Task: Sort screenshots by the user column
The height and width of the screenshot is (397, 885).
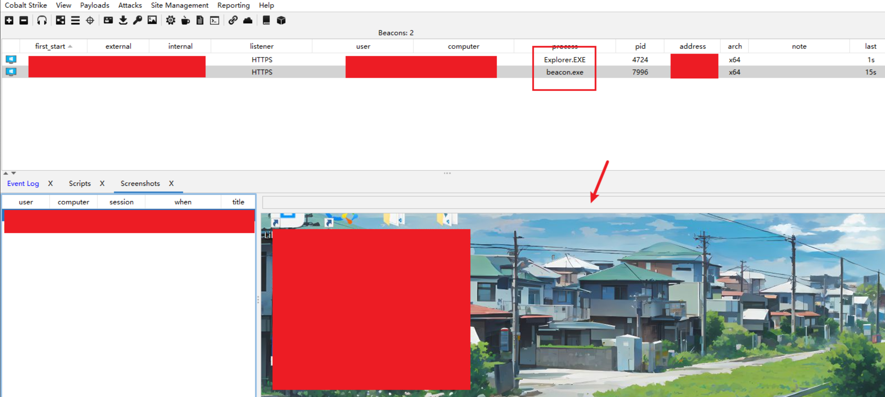Action: [26, 202]
